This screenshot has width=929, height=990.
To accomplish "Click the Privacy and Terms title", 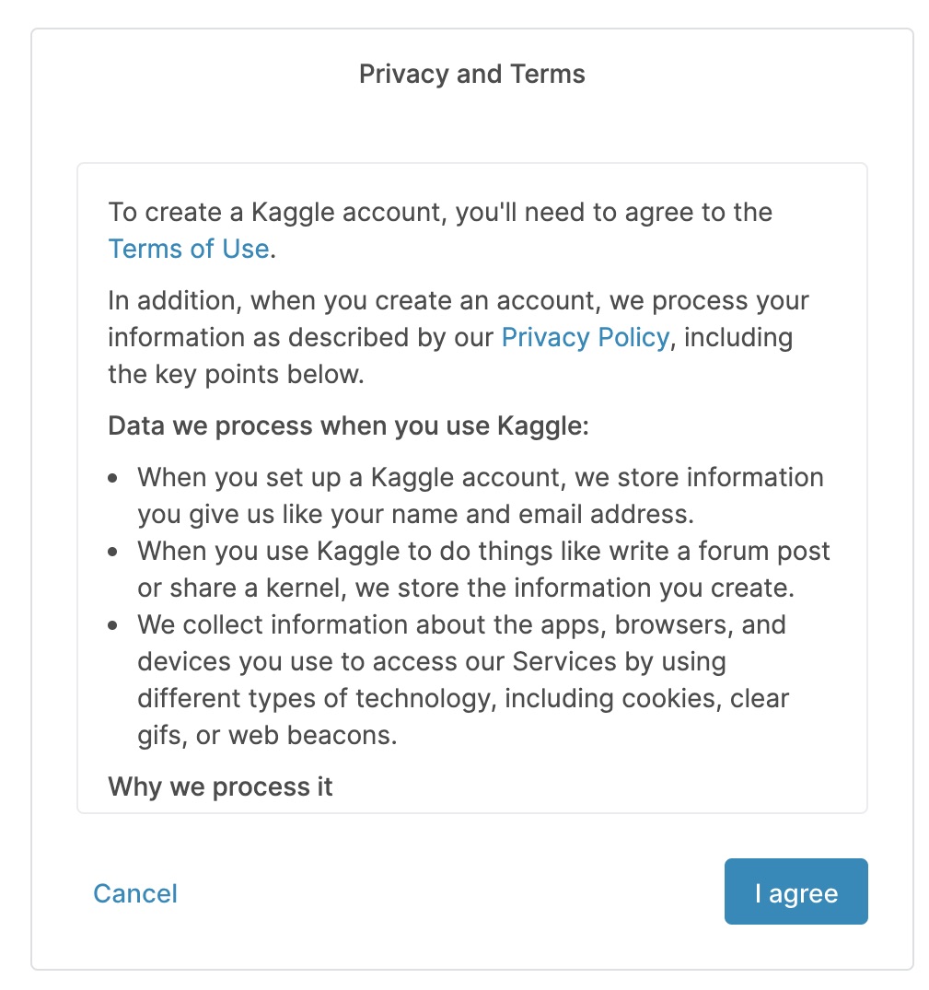I will pos(471,74).
